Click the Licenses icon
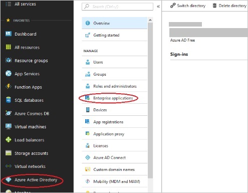This screenshot has height=193, width=248. pos(88,145)
